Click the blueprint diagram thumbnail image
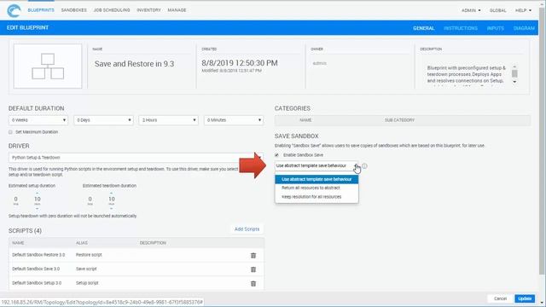This screenshot has width=546, height=307. (48, 67)
